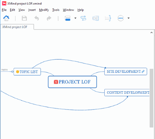Click the 'topics' label text
The image size is (155, 139).
(4, 70)
